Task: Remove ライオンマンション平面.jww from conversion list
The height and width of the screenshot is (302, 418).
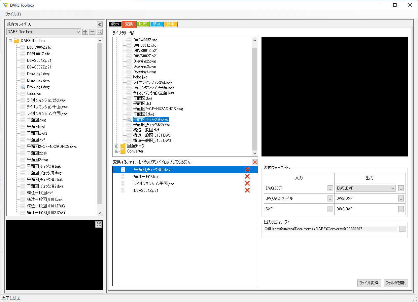Action: 247,184
